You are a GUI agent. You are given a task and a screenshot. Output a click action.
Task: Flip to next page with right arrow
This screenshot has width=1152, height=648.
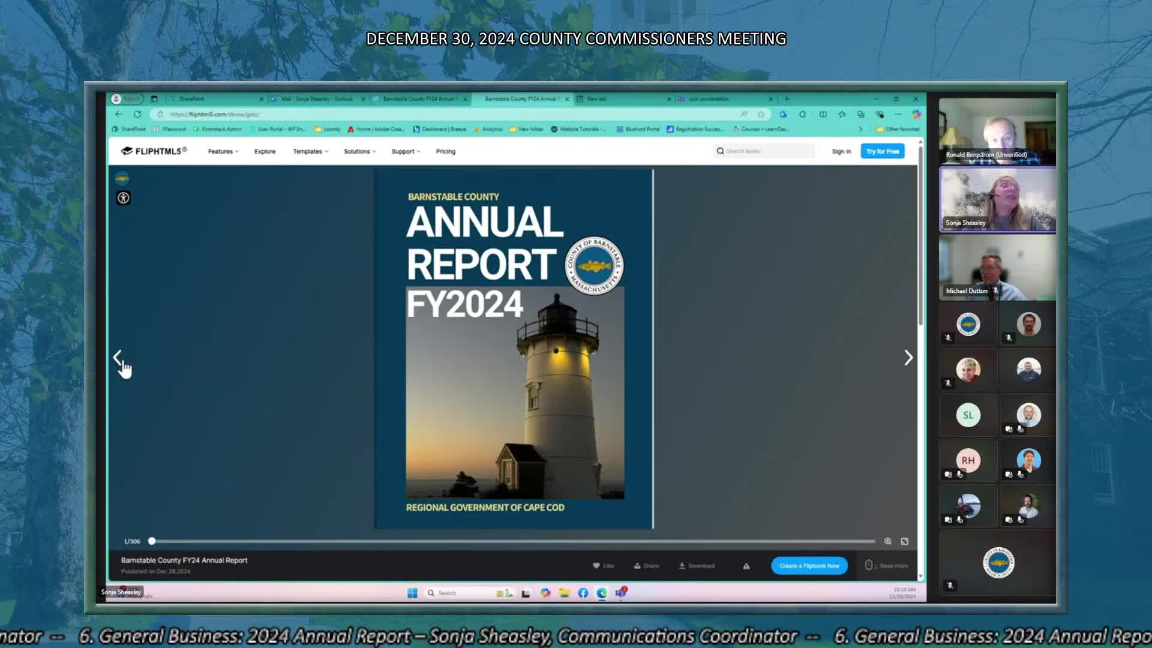[908, 358]
